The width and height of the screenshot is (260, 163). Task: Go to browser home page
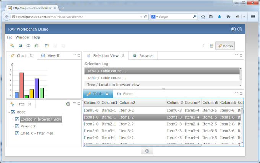229,16
